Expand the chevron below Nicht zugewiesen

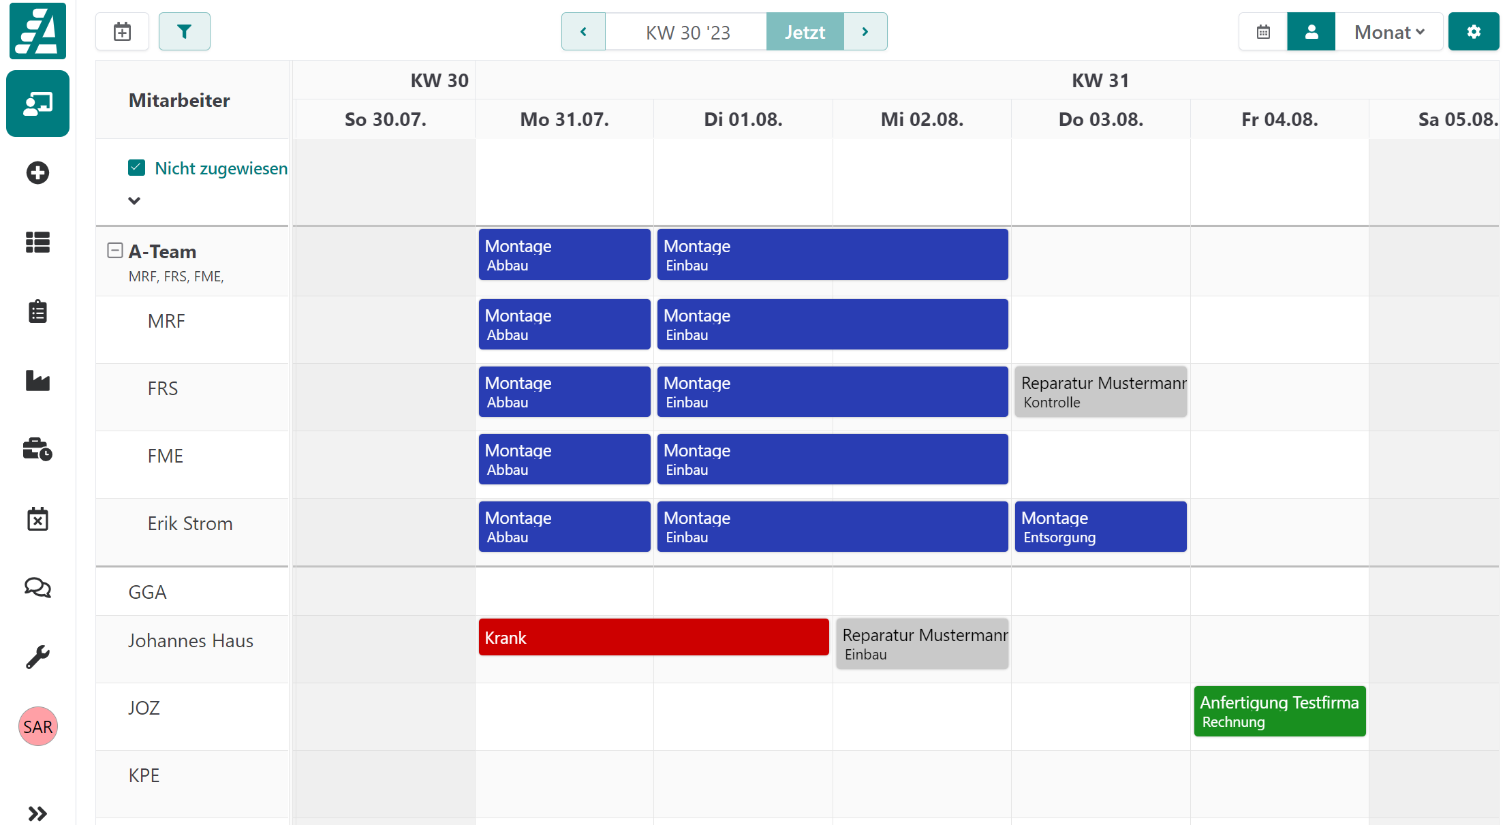(134, 201)
